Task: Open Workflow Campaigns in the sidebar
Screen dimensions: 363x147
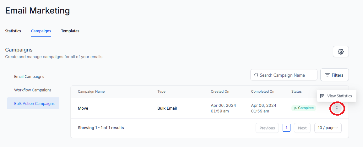Action: point(33,90)
